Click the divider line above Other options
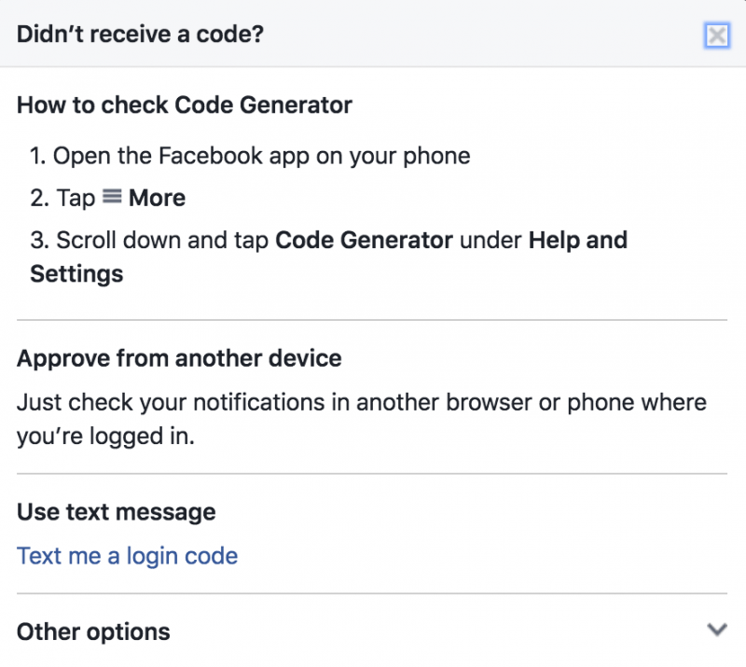The height and width of the screenshot is (667, 746). click(x=372, y=593)
